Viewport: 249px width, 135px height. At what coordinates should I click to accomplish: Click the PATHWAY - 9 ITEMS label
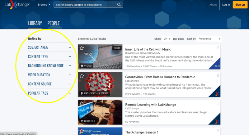point(95,93)
